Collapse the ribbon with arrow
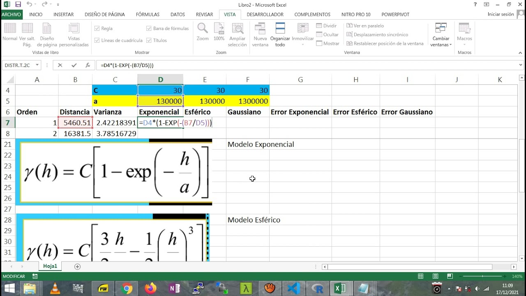The height and width of the screenshot is (296, 526). tap(520, 52)
